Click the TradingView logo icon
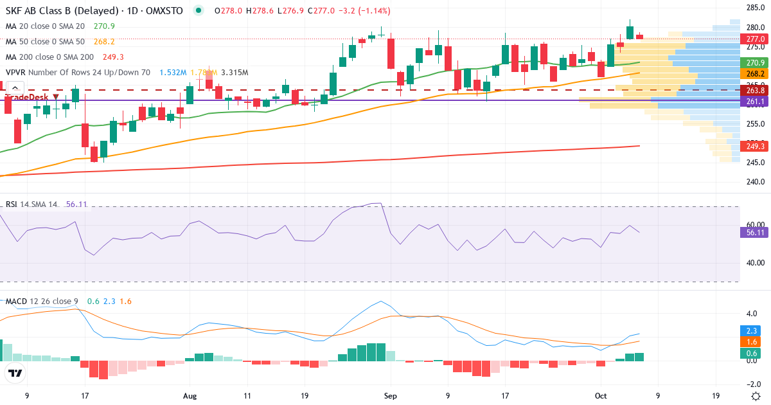771x405 pixels. click(15, 373)
